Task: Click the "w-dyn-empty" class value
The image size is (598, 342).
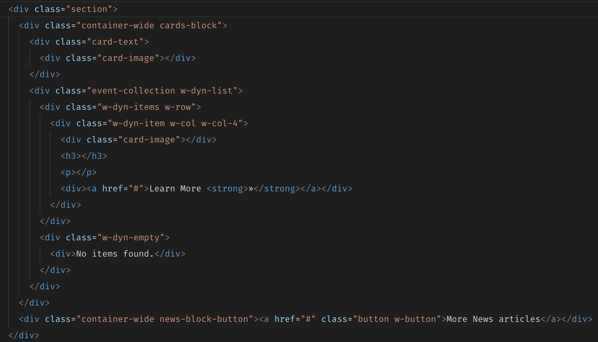Action: [x=130, y=238]
